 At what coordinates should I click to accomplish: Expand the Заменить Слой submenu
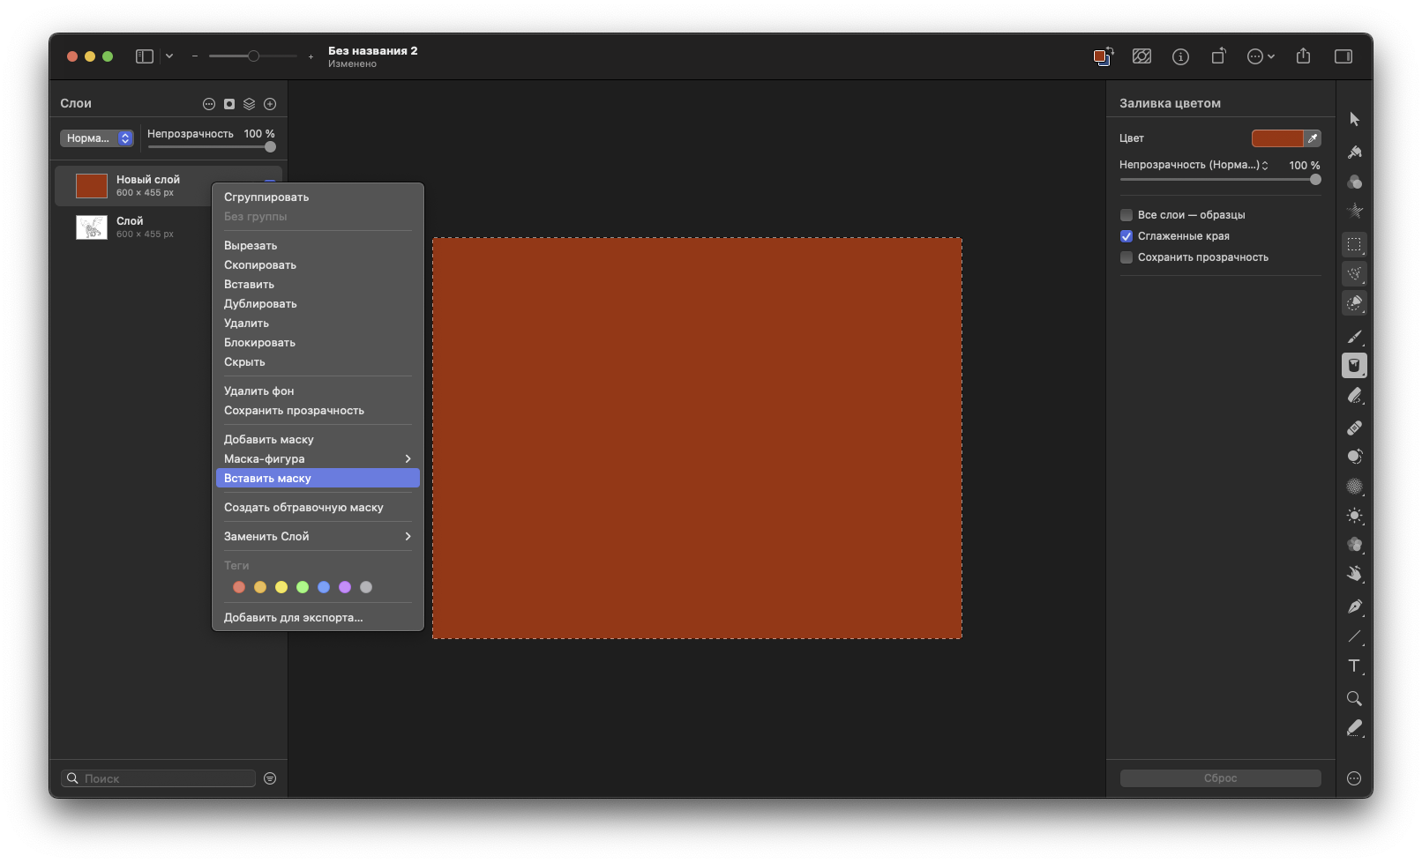click(318, 536)
